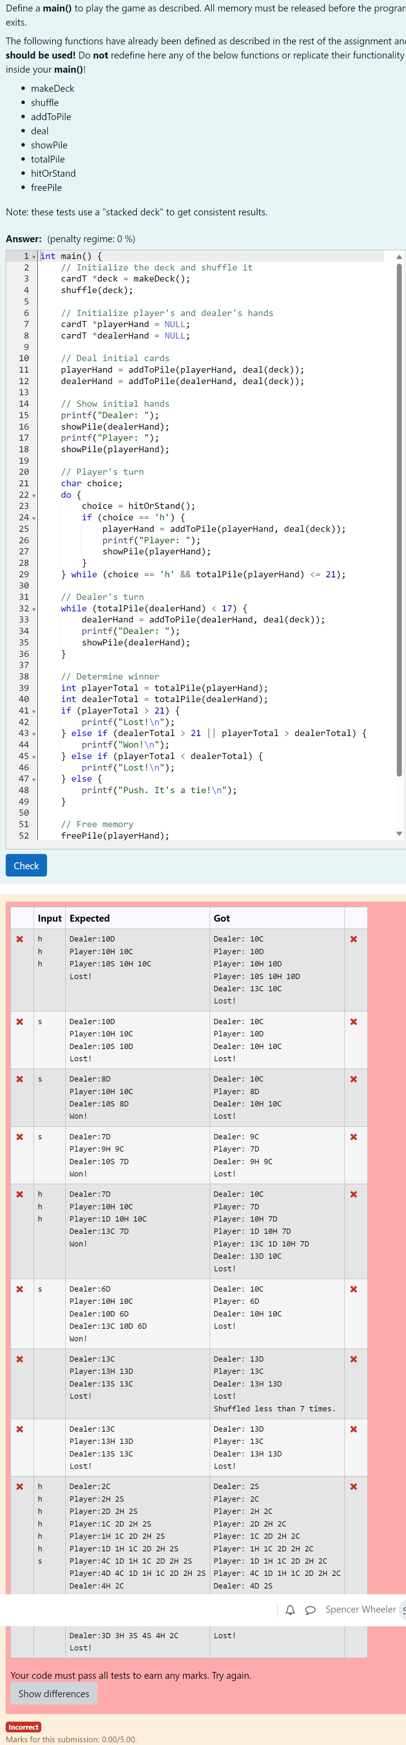Click the code editor scroll down arrow

point(399,834)
